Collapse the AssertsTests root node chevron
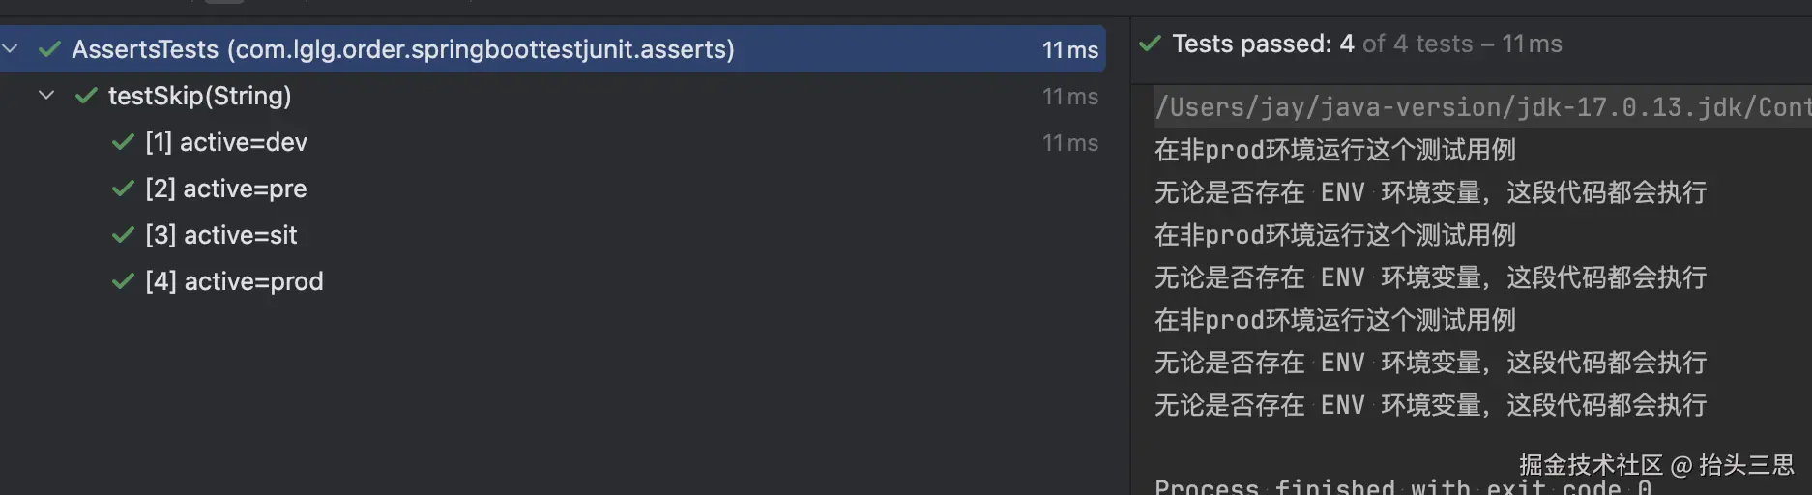1812x495 pixels. pyautogui.click(x=11, y=48)
